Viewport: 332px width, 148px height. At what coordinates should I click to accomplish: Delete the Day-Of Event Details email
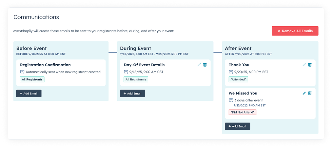[205, 65]
